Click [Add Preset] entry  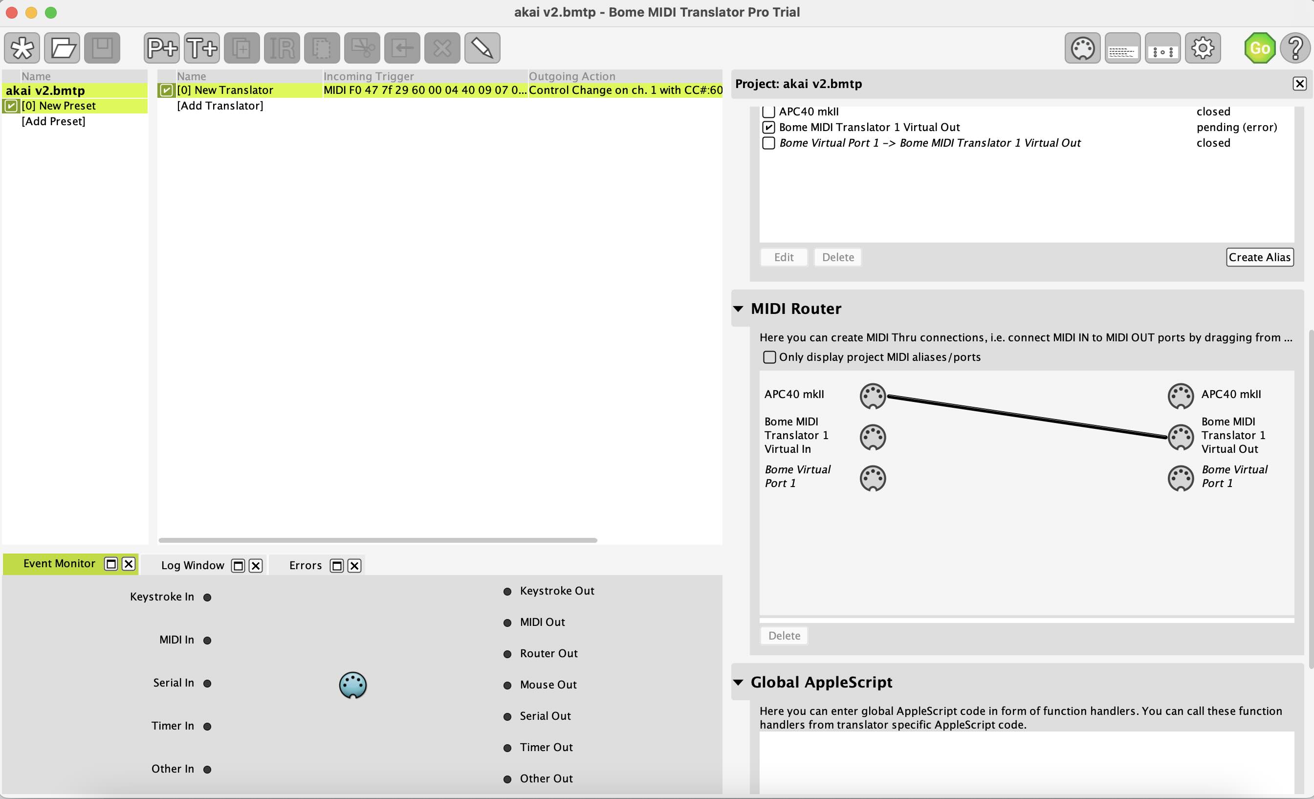tap(53, 121)
